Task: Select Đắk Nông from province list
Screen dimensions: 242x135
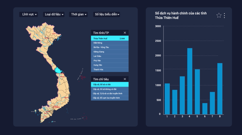Action: (110, 42)
